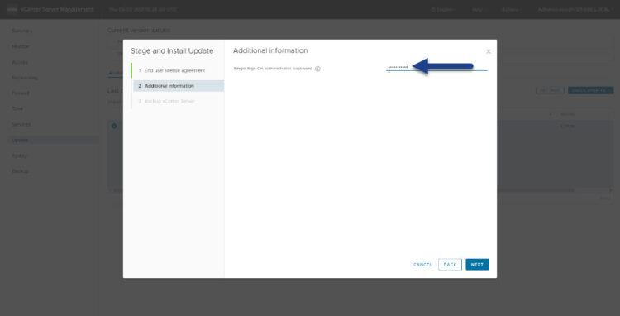
Task: Open the Administrator@VSPHERE.LOCAL user menu
Action: point(575,9)
